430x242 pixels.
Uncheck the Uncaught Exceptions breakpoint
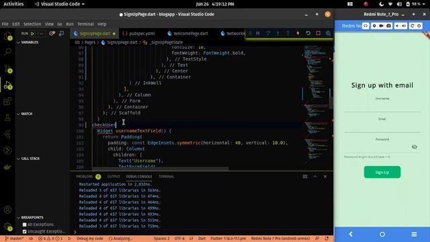(x=24, y=231)
